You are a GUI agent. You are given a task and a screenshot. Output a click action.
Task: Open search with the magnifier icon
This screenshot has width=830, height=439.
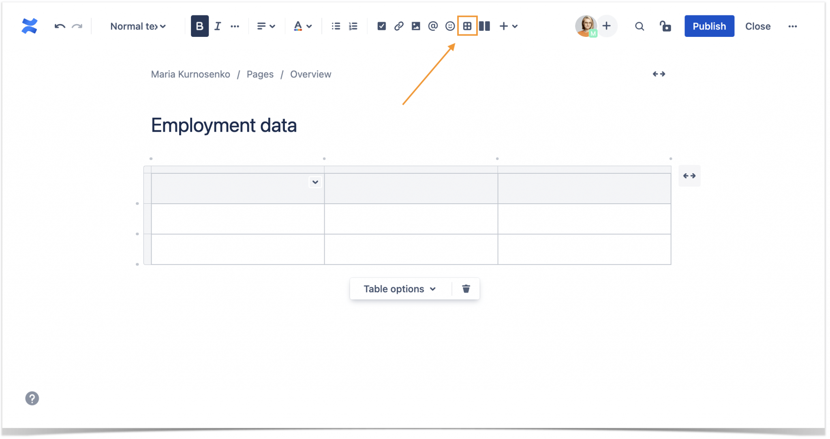[640, 26]
